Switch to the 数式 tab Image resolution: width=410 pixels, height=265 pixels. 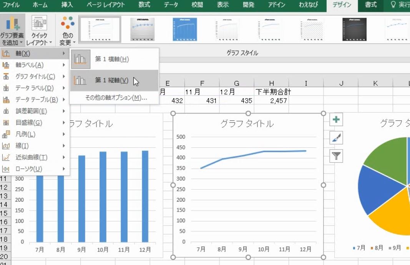coord(144,5)
